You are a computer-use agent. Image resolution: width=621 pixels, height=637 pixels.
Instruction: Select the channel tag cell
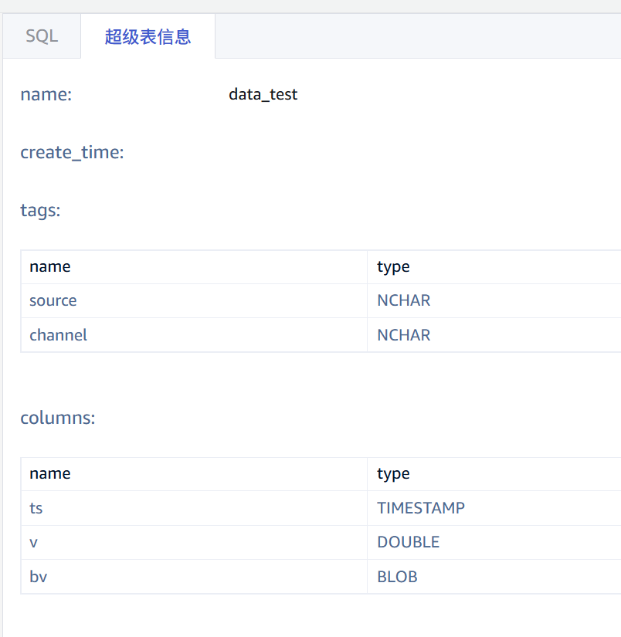58,335
